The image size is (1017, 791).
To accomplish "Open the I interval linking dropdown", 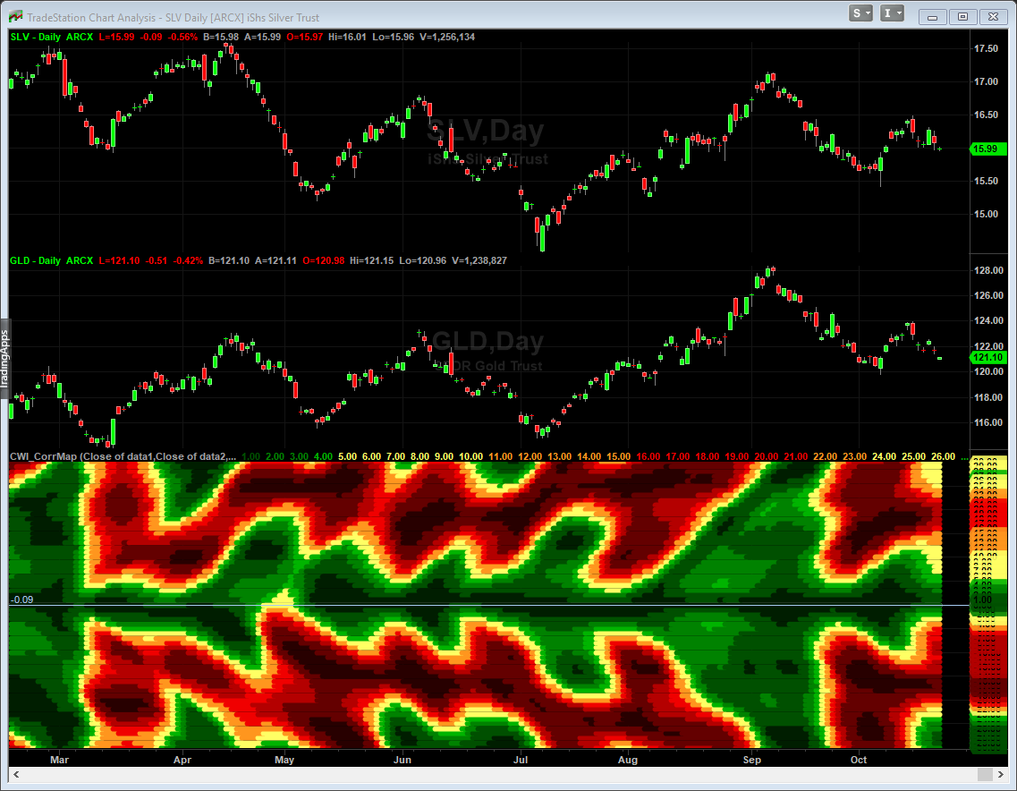I will pyautogui.click(x=893, y=13).
